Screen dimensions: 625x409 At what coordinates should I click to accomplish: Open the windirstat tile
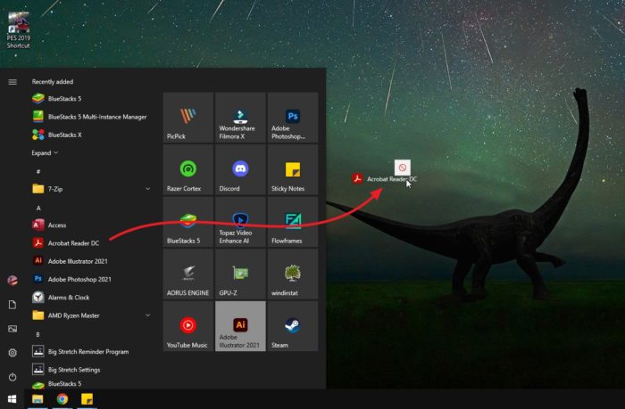293,274
